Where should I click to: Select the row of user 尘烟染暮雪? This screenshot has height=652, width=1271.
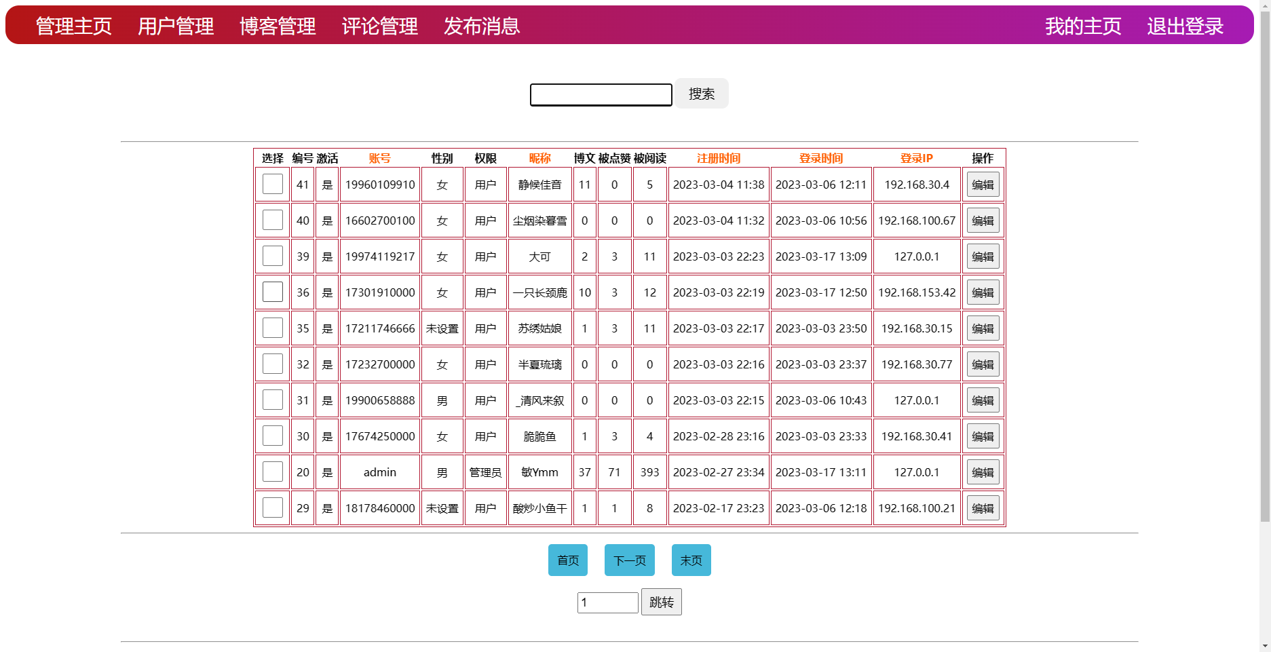coord(273,220)
